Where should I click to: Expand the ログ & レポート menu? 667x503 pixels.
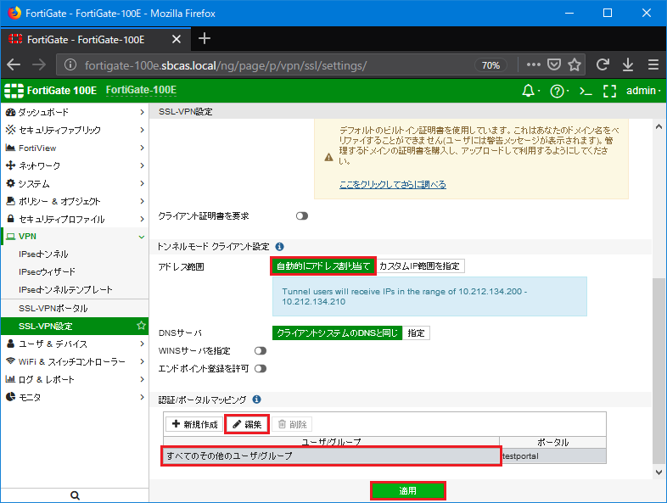[x=75, y=379]
